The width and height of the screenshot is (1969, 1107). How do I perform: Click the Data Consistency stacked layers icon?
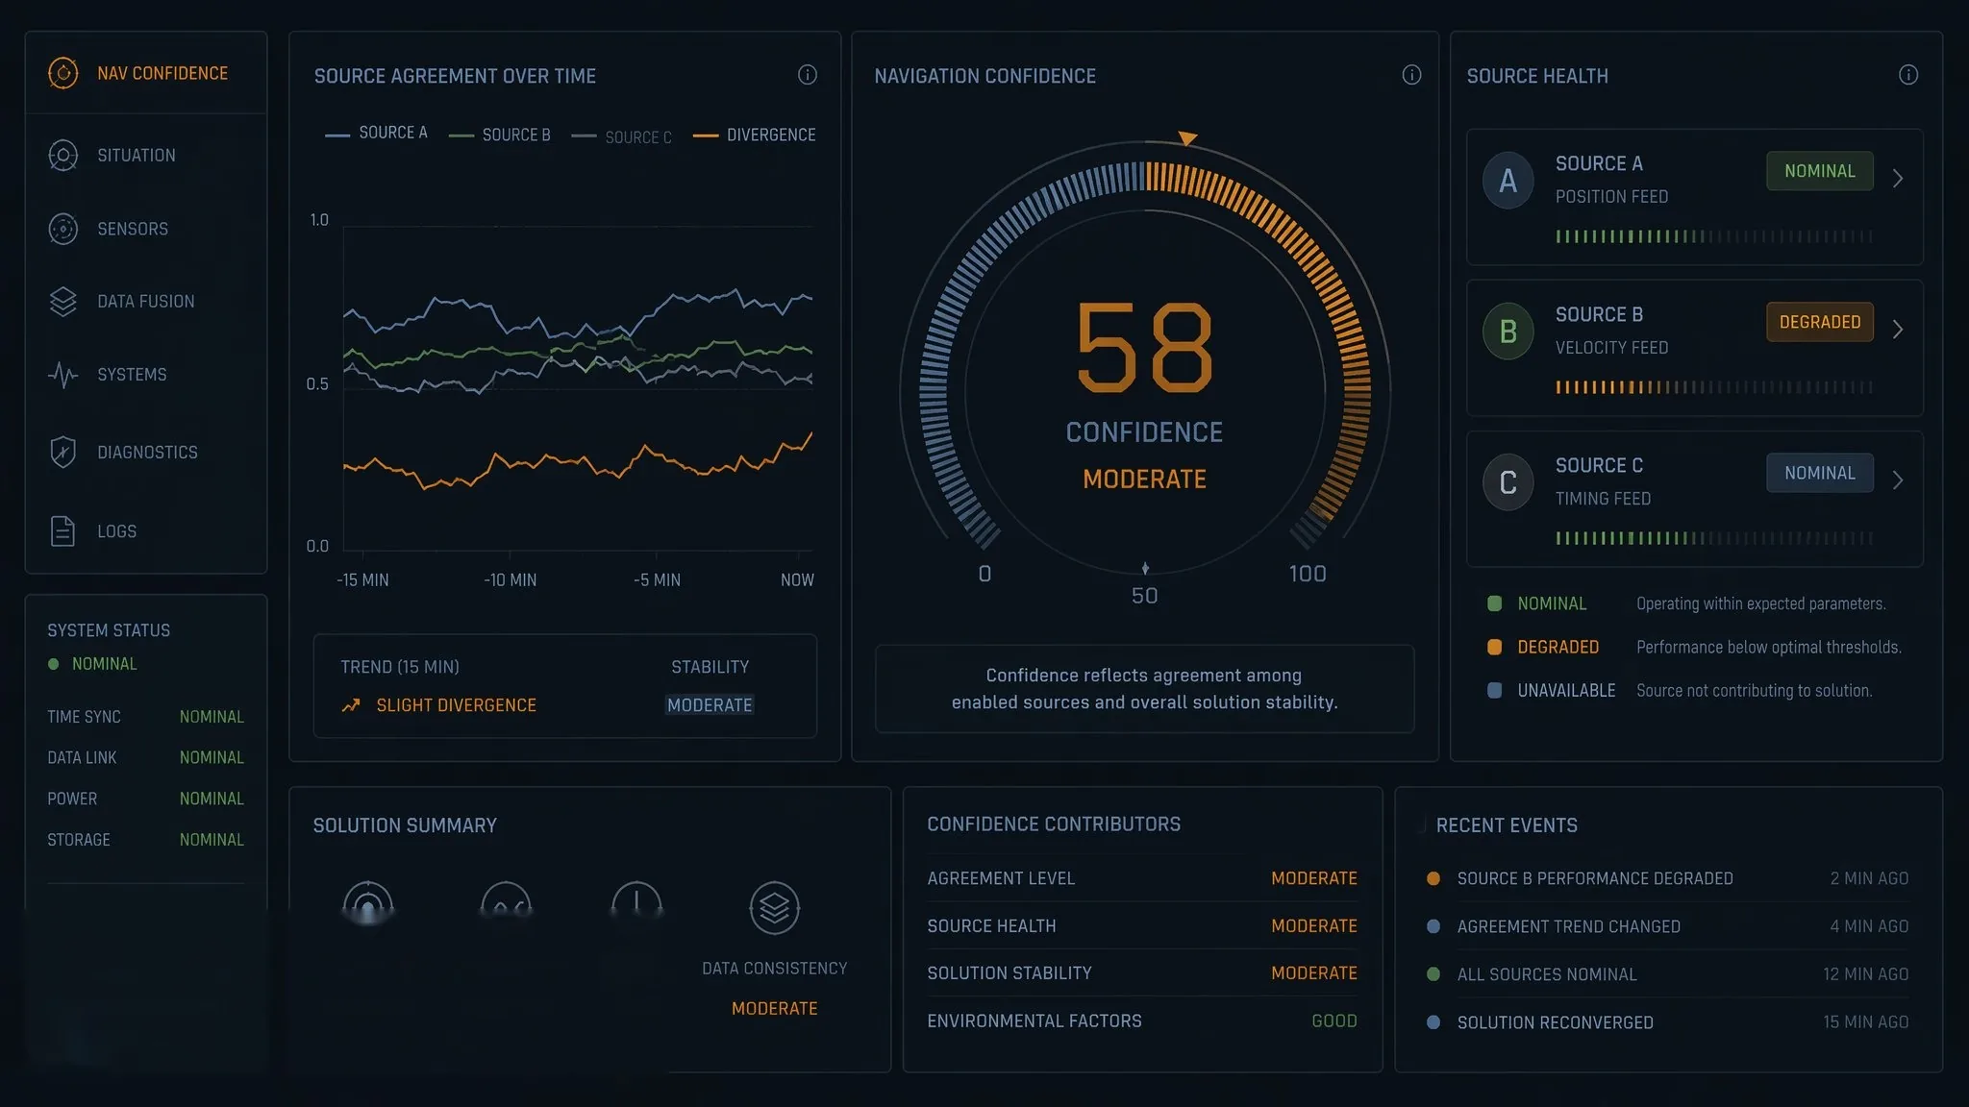tap(774, 908)
